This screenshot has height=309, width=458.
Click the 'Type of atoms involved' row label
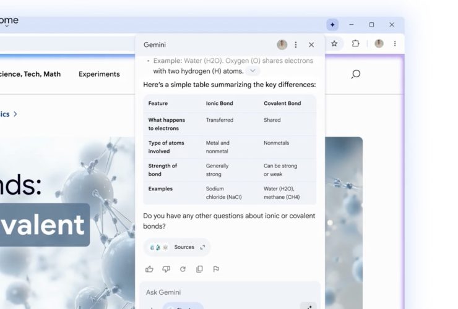coord(166,147)
